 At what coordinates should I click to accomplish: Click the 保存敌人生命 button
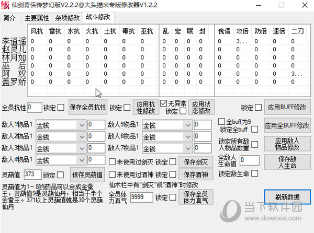pyautogui.click(x=287, y=162)
